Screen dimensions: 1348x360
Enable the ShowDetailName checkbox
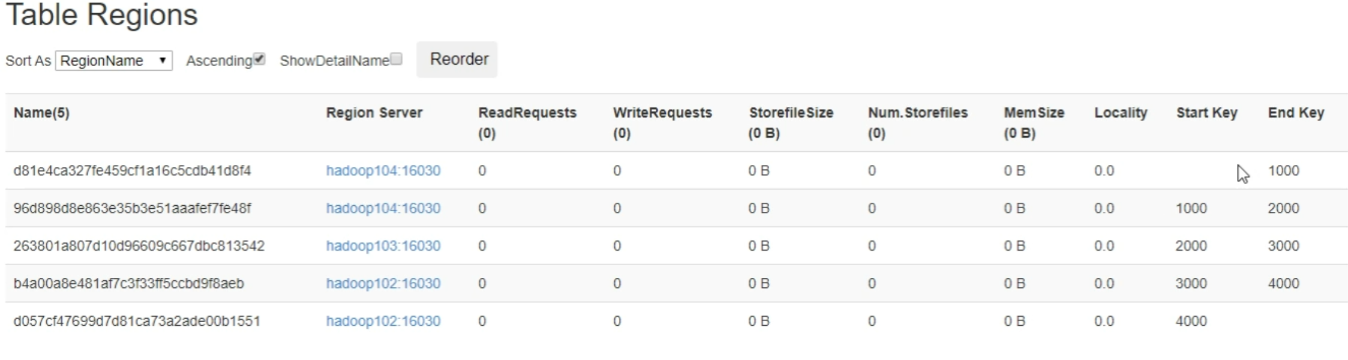coord(396,59)
